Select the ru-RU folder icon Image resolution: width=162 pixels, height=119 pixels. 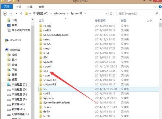pyautogui.click(x=40, y=30)
